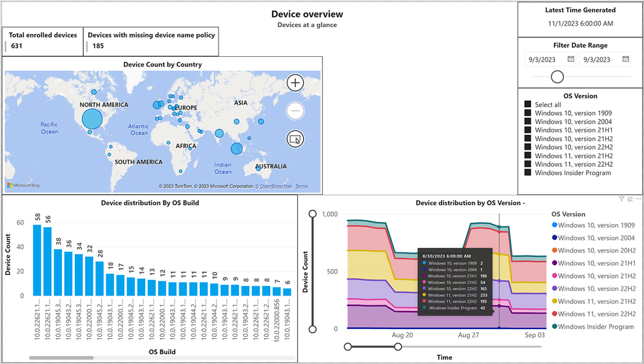Click the Latest Time Generated timestamp
The height and width of the screenshot is (364, 644).
[580, 23]
